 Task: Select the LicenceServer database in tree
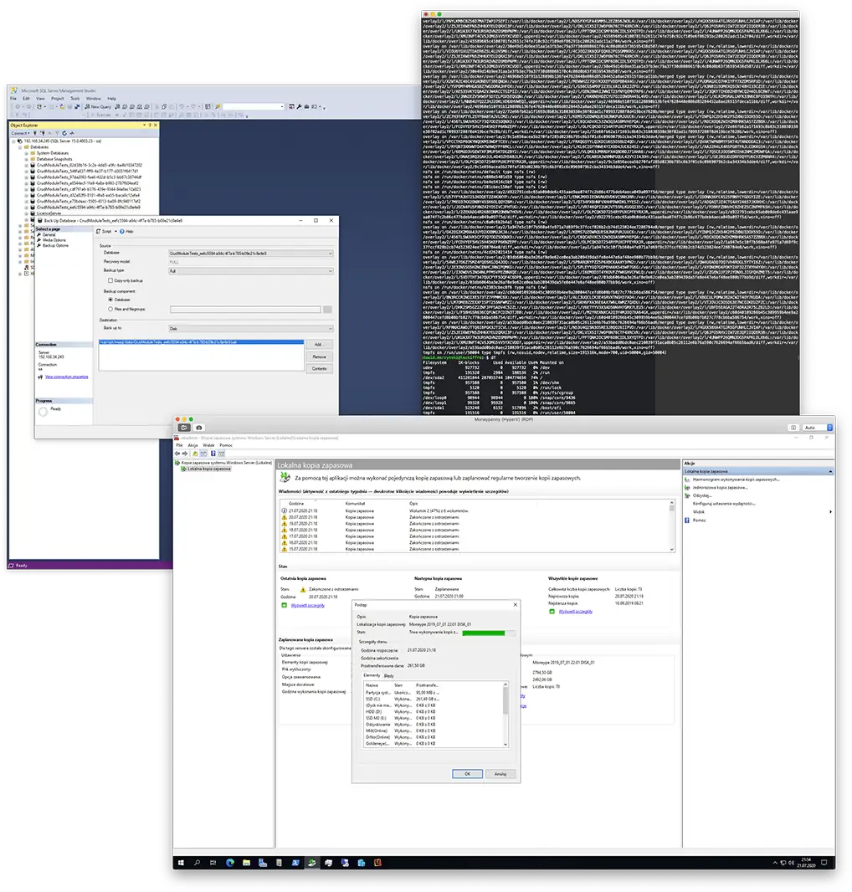coord(49,213)
